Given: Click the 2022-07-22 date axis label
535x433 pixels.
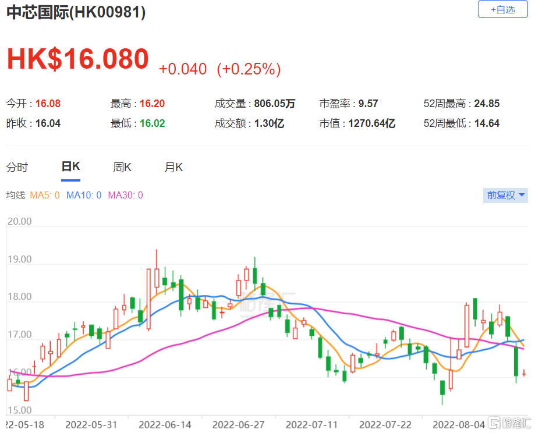Looking at the screenshot, I should (x=385, y=425).
